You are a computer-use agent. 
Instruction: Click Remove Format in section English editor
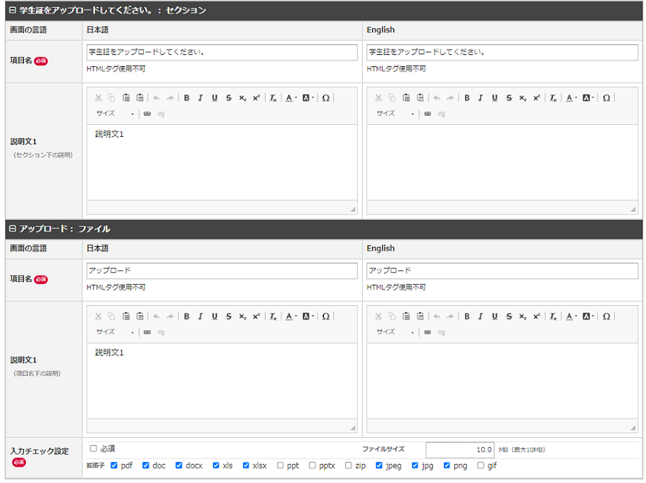(x=553, y=98)
